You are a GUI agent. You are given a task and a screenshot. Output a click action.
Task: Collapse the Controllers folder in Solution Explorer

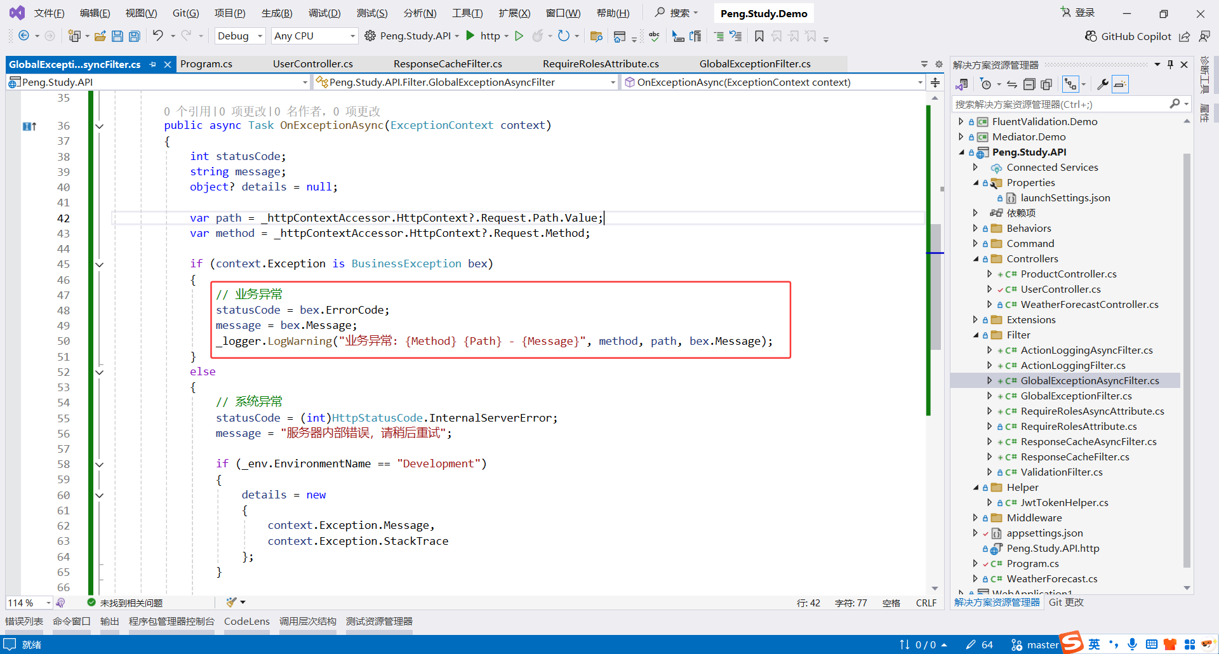pos(976,259)
